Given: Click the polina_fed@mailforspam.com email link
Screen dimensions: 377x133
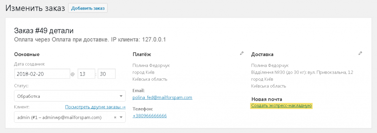Looking at the screenshot, I should pyautogui.click(x=162, y=97).
